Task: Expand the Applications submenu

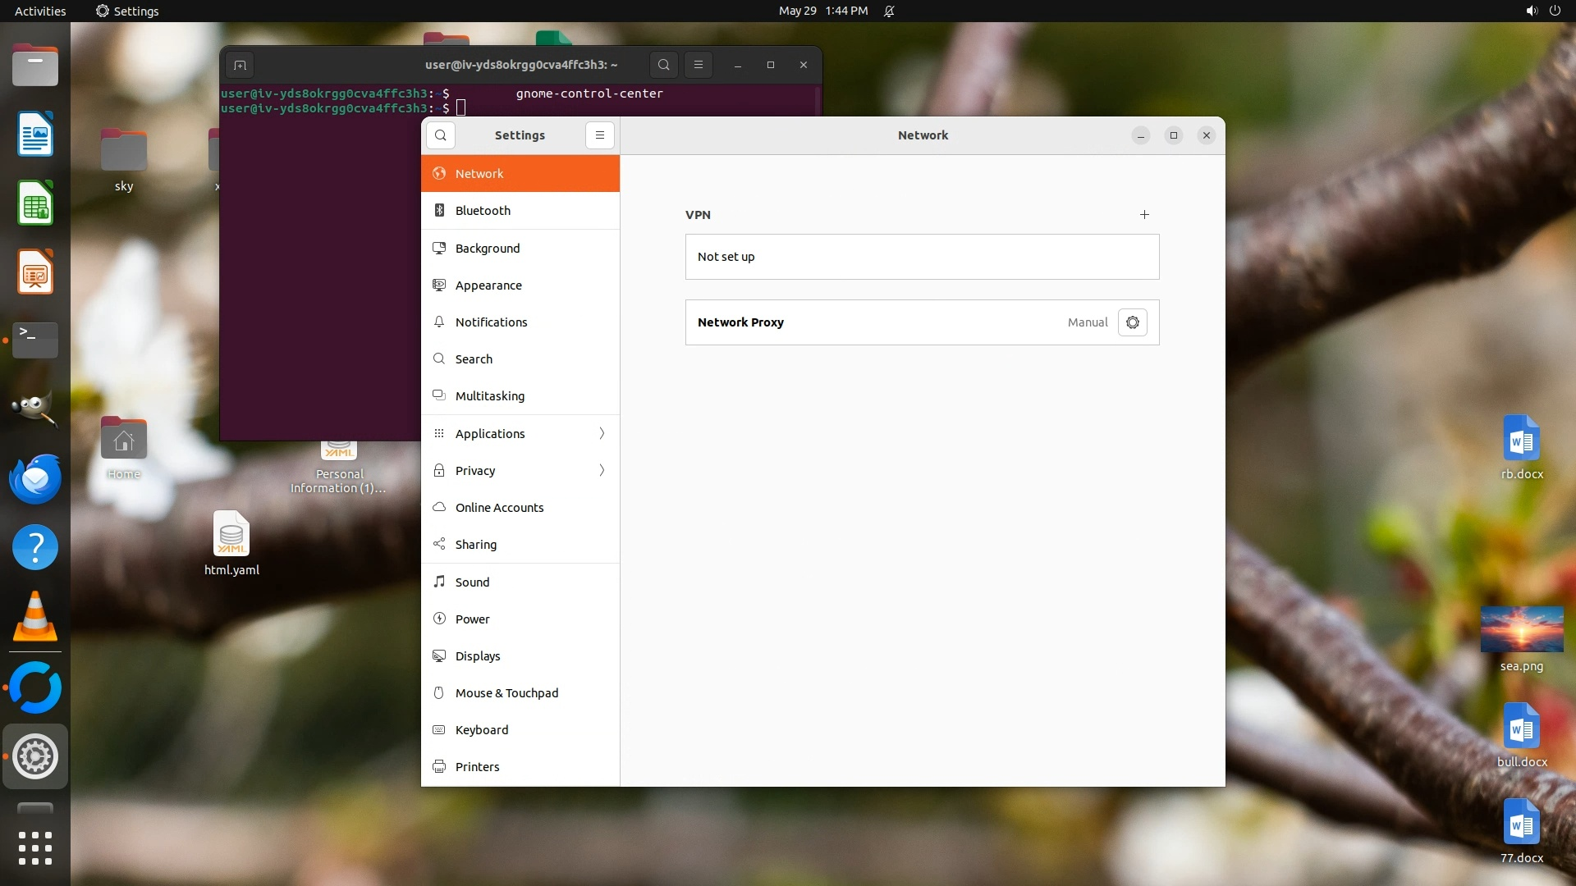Action: click(520, 434)
